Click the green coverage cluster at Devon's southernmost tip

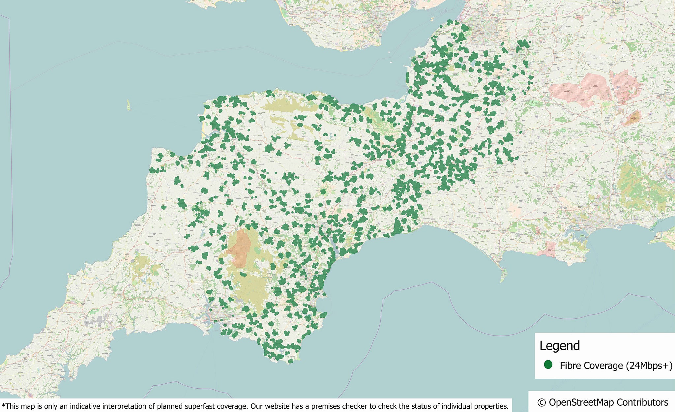coord(290,361)
